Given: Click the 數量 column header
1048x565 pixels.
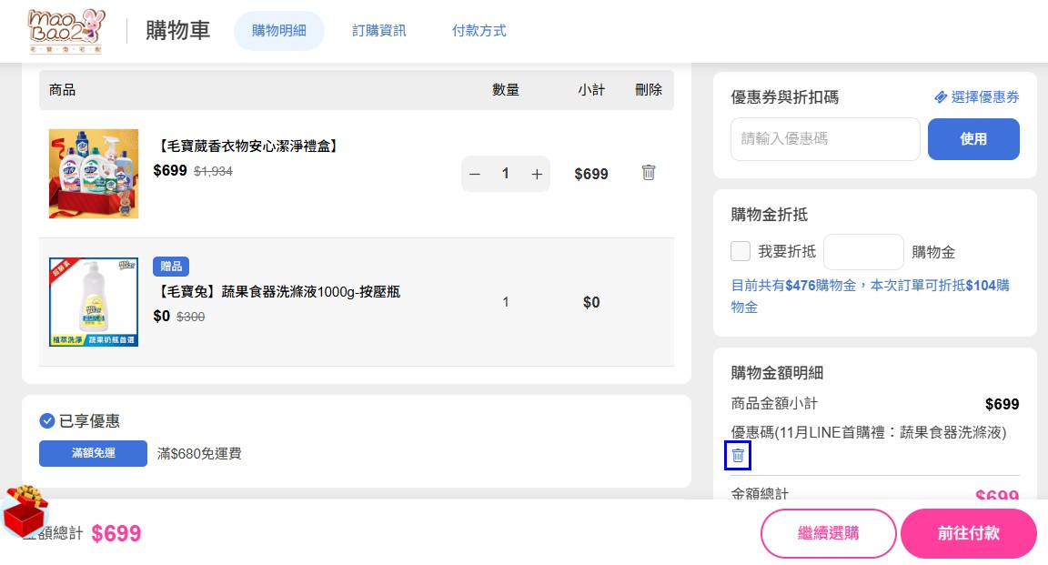Looking at the screenshot, I should (505, 90).
